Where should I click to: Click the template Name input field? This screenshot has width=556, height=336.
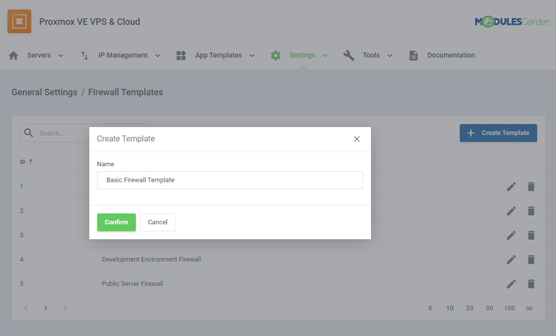point(230,180)
